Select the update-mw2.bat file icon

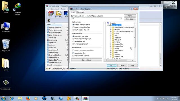point(48,62)
